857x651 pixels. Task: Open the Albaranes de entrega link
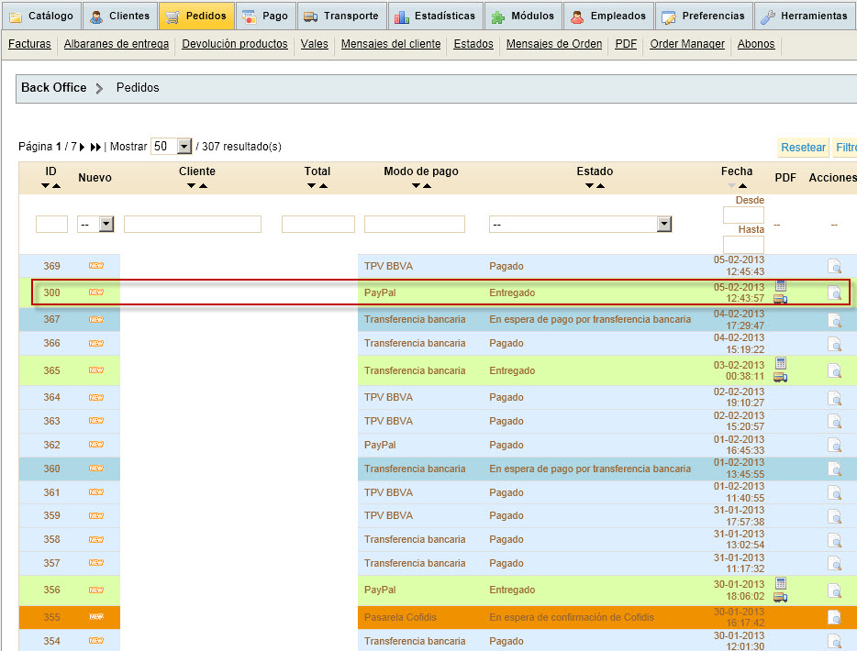pos(116,44)
